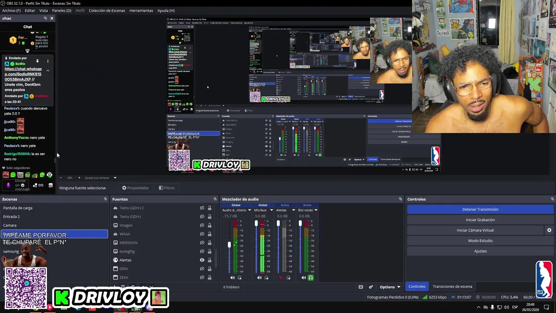This screenshot has height=313, width=556.
Task: Click Mic/Aux volume slider
Action: click(256, 223)
